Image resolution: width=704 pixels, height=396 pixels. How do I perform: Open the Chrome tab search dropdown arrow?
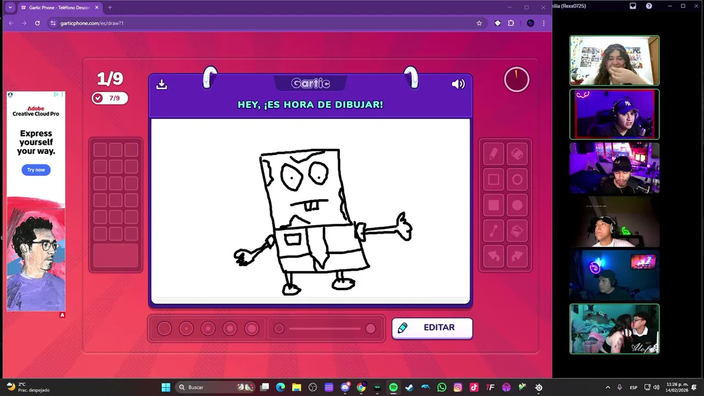10,8
